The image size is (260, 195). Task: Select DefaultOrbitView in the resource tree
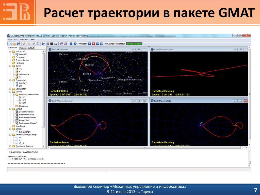click(26, 112)
